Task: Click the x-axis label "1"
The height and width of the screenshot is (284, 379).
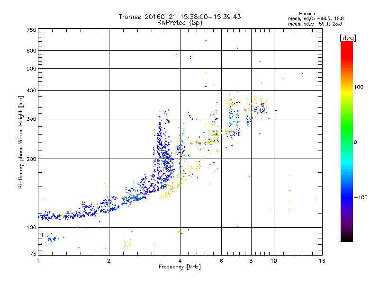Action: [x=38, y=261]
